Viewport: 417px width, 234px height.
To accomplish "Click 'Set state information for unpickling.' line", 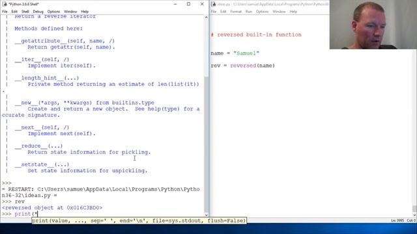I will pyautogui.click(x=87, y=170).
